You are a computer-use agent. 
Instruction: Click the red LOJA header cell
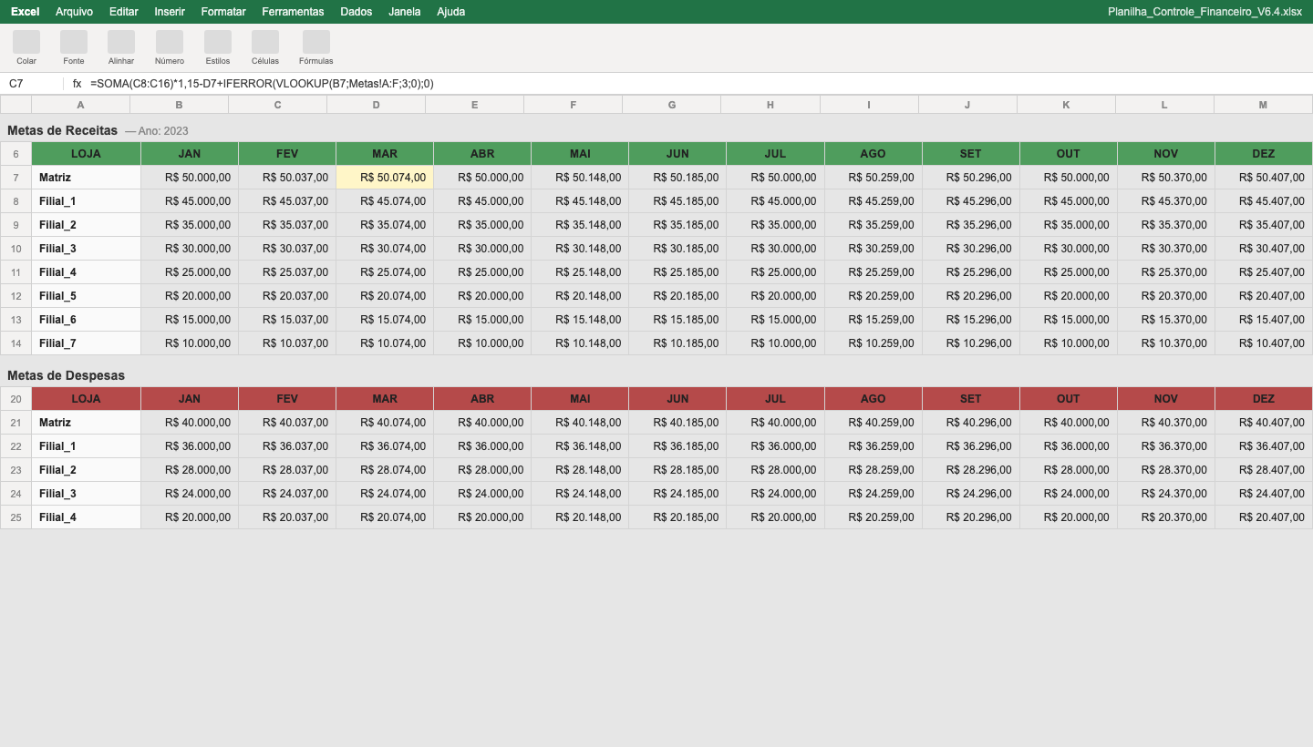point(87,399)
